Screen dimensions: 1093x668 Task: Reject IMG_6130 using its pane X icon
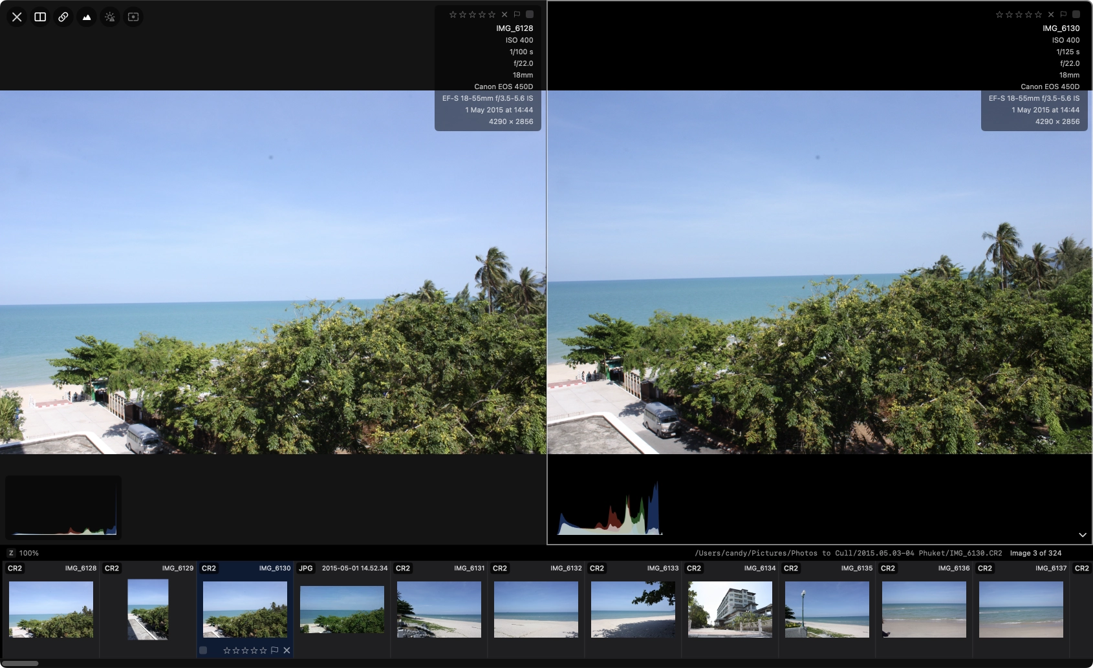pyautogui.click(x=1051, y=14)
